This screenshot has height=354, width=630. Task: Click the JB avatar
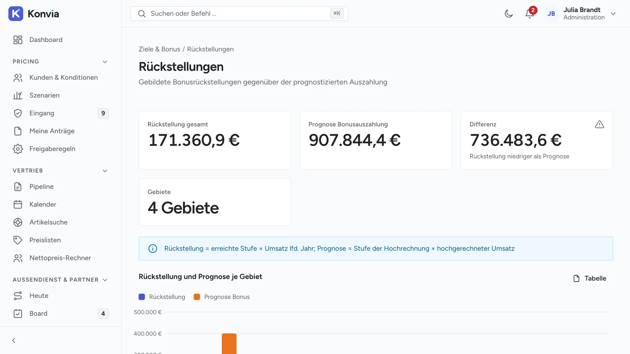tap(551, 13)
